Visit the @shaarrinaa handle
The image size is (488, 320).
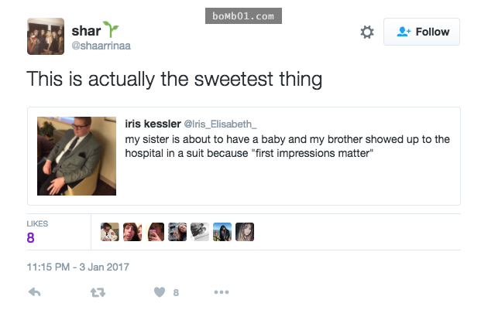(101, 46)
